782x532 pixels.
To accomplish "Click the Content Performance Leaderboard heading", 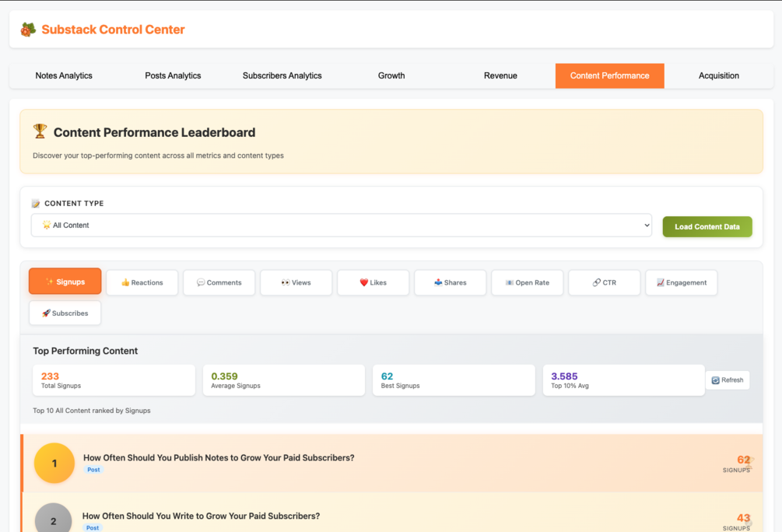I will click(x=155, y=133).
